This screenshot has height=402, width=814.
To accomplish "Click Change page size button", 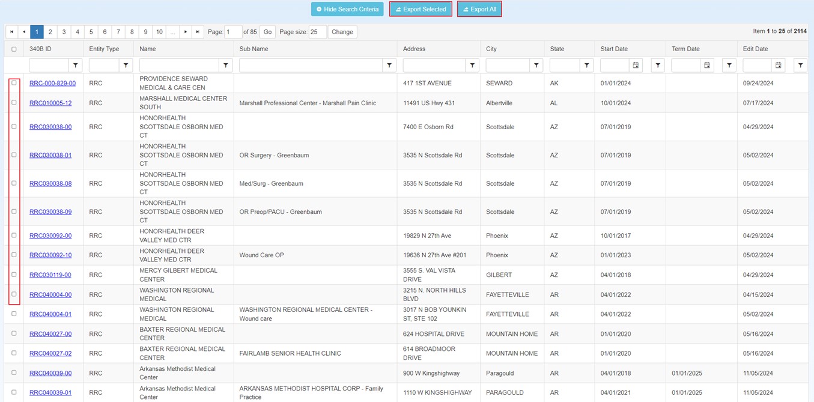I will pyautogui.click(x=342, y=32).
